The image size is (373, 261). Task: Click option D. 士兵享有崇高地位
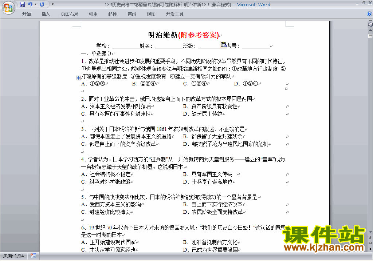tap(208, 182)
